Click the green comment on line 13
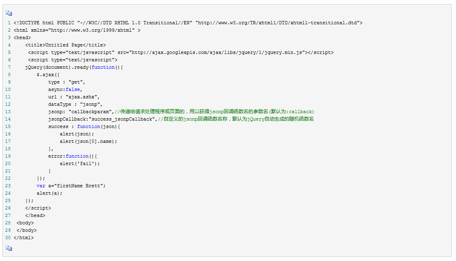 click(214, 112)
